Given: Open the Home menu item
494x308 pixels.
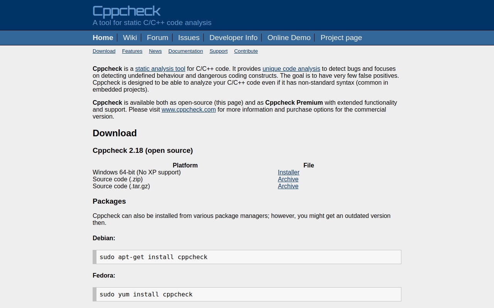Looking at the screenshot, I should click(x=103, y=38).
